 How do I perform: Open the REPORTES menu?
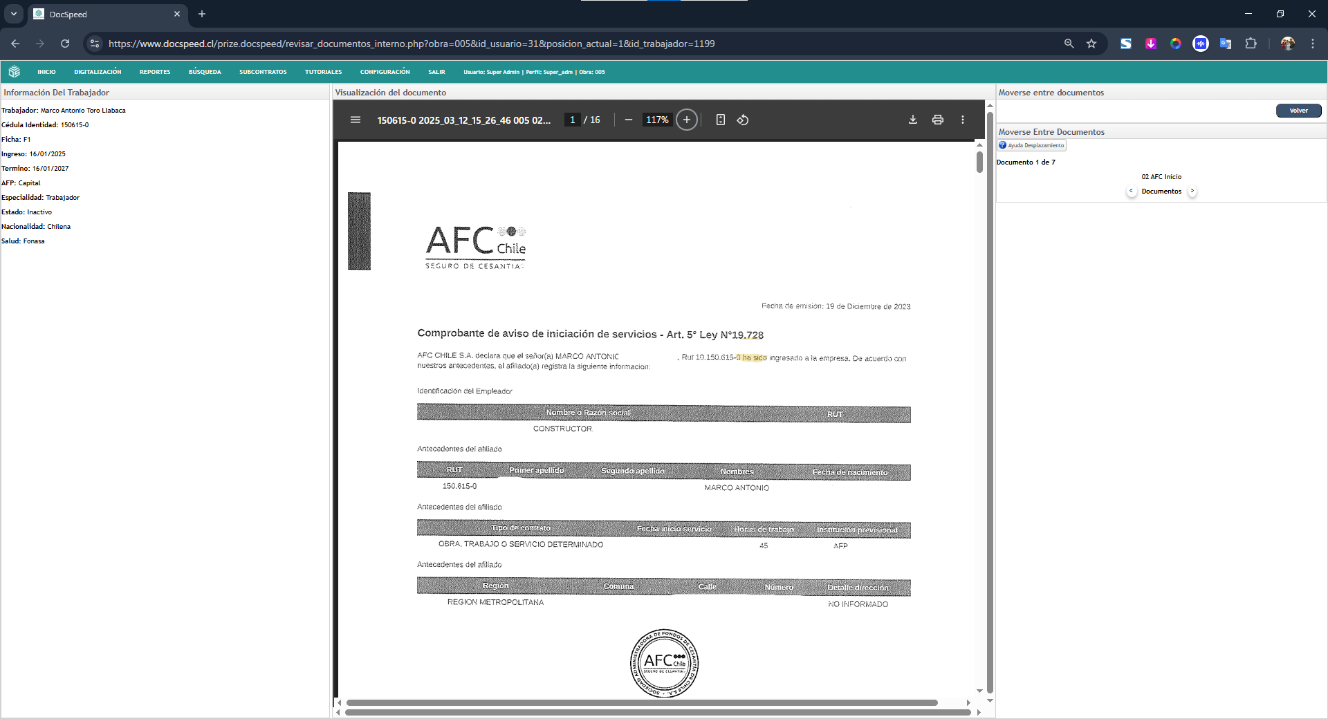(155, 72)
